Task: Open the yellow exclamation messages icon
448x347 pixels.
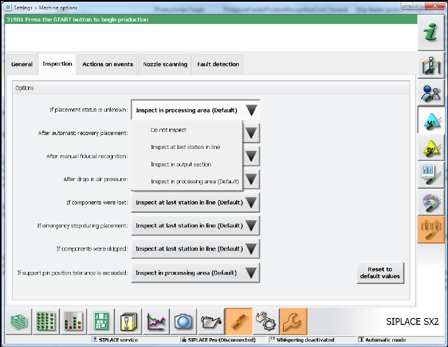Action: [128, 321]
